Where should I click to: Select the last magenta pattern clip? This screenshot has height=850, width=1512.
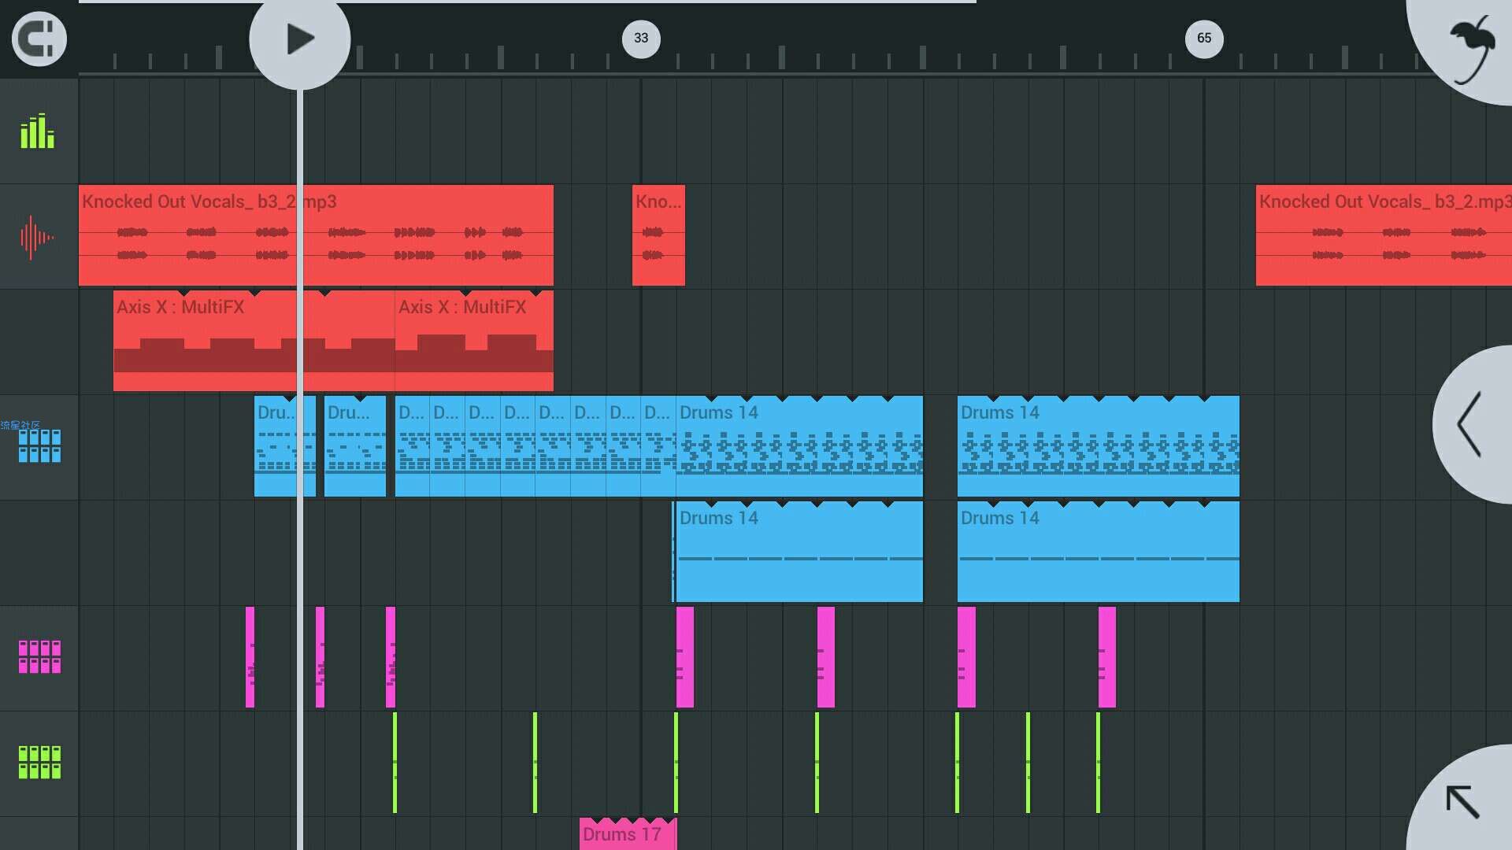click(x=1107, y=657)
